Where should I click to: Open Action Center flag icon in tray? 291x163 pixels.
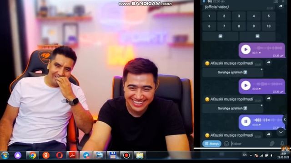pos(256,156)
